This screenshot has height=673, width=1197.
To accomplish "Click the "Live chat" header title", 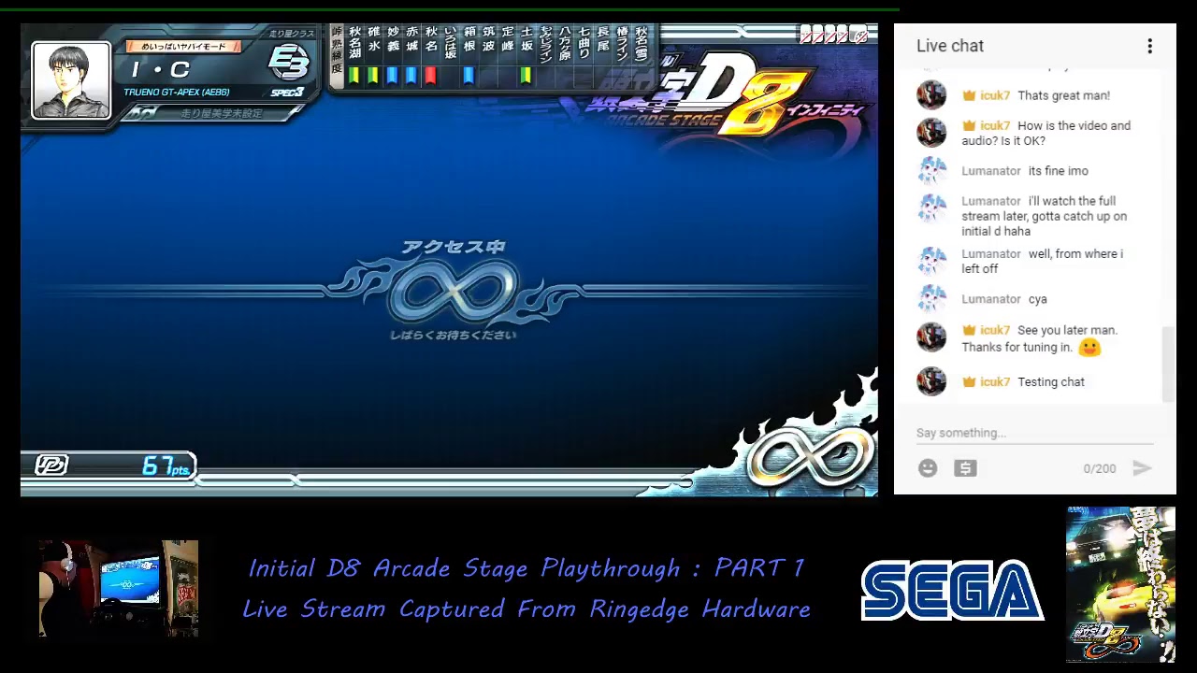I will point(950,46).
